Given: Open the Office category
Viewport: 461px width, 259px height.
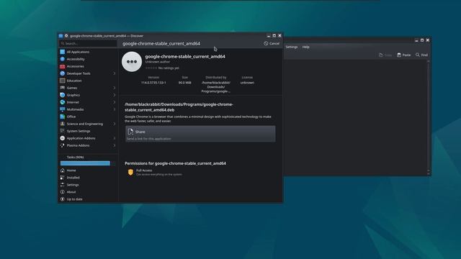Looking at the screenshot, I should [x=88, y=117].
